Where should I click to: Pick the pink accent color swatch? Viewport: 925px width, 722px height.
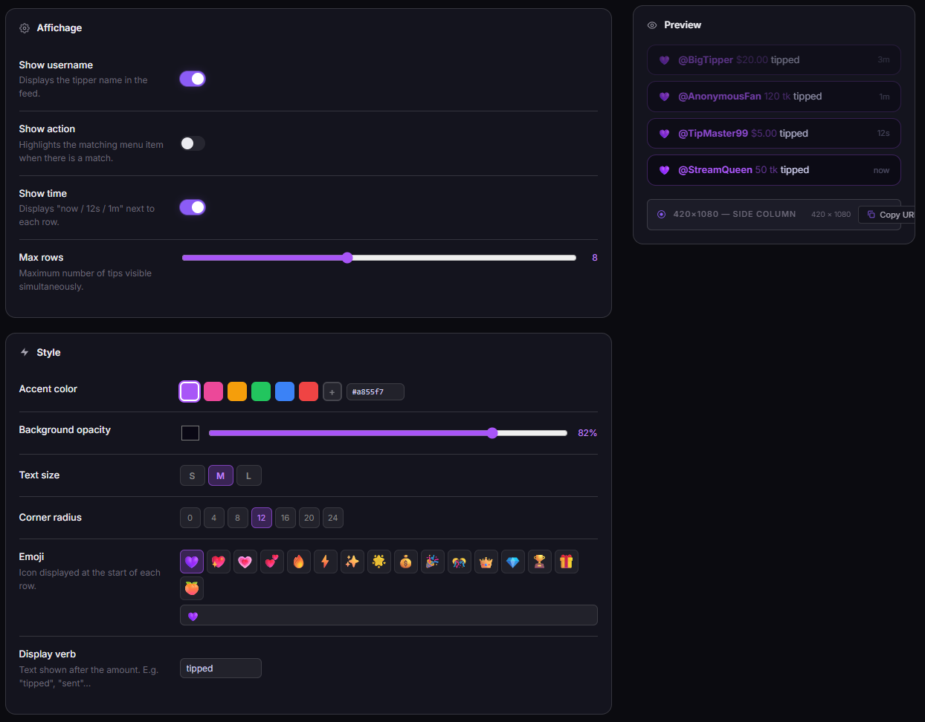click(x=213, y=391)
